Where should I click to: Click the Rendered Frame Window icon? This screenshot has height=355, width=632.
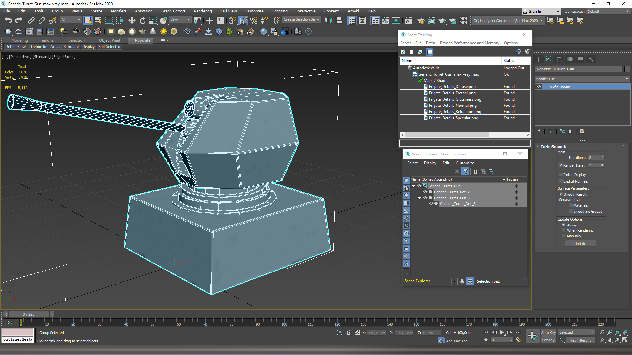point(432,20)
